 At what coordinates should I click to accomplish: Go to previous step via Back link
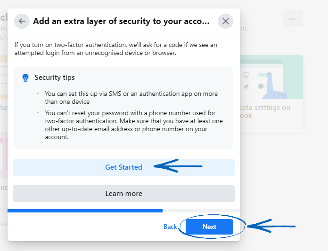[x=170, y=227]
